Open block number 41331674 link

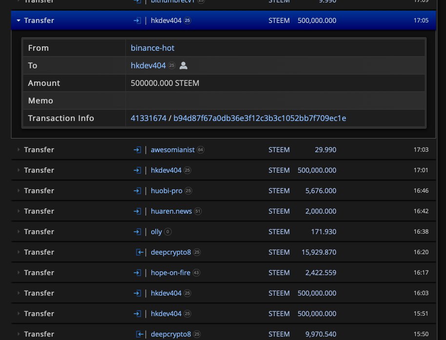148,118
